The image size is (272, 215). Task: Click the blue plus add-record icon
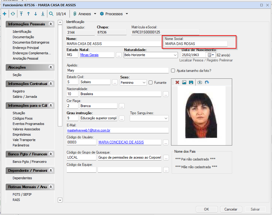(x=5, y=14)
